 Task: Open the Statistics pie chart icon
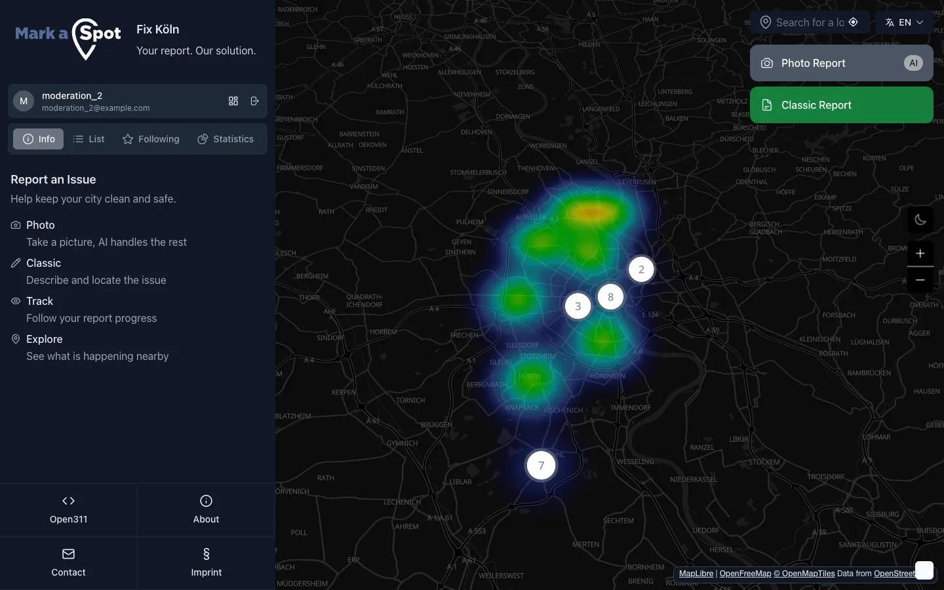coord(201,139)
